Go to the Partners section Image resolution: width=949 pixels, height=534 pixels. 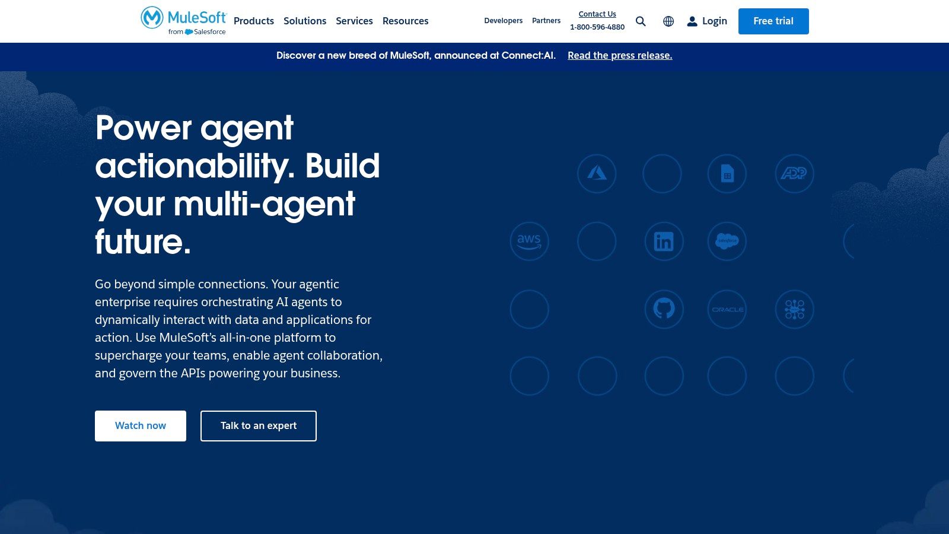546,21
